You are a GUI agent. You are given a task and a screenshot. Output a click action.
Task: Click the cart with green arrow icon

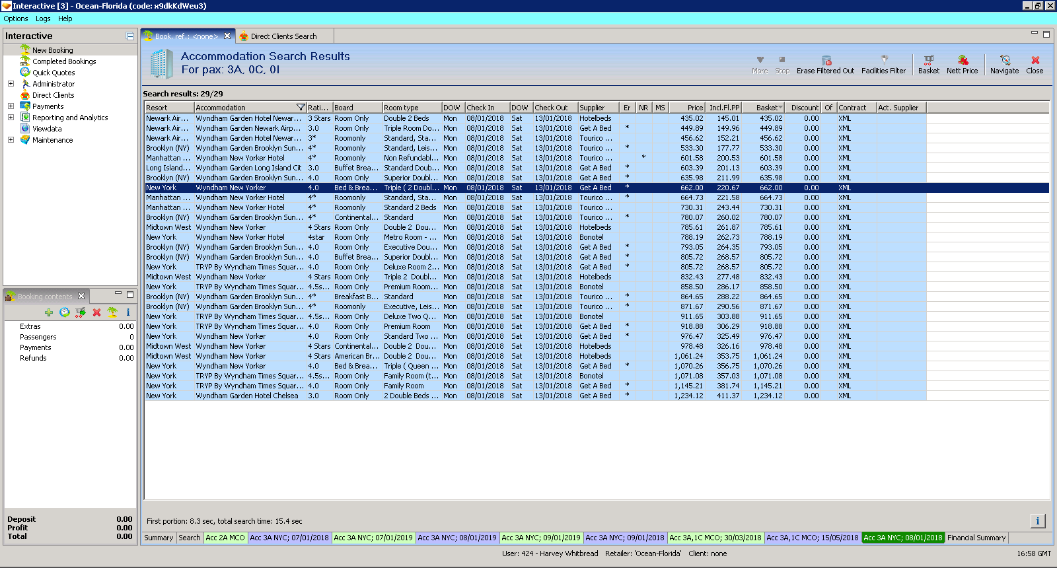coord(81,312)
